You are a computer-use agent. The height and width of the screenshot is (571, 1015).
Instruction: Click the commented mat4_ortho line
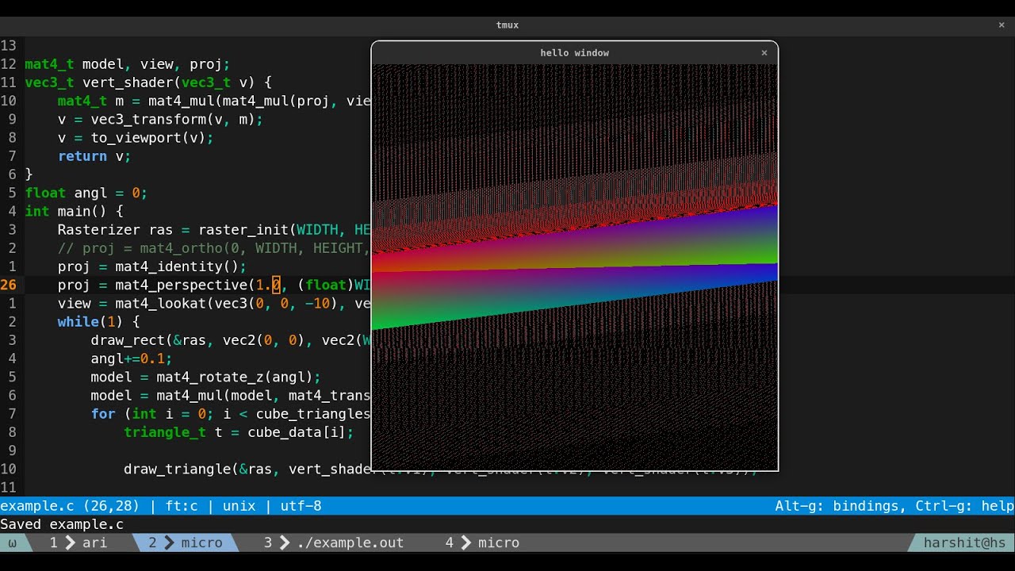click(x=214, y=248)
